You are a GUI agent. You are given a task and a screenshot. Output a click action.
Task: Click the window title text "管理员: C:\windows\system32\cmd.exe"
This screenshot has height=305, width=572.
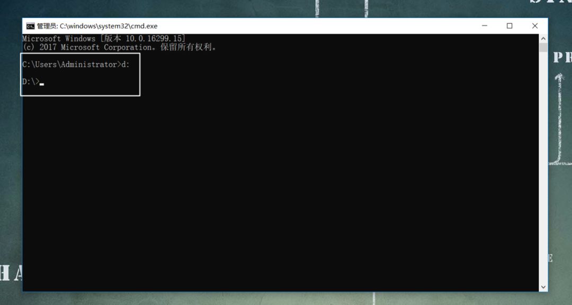pyautogui.click(x=97, y=26)
